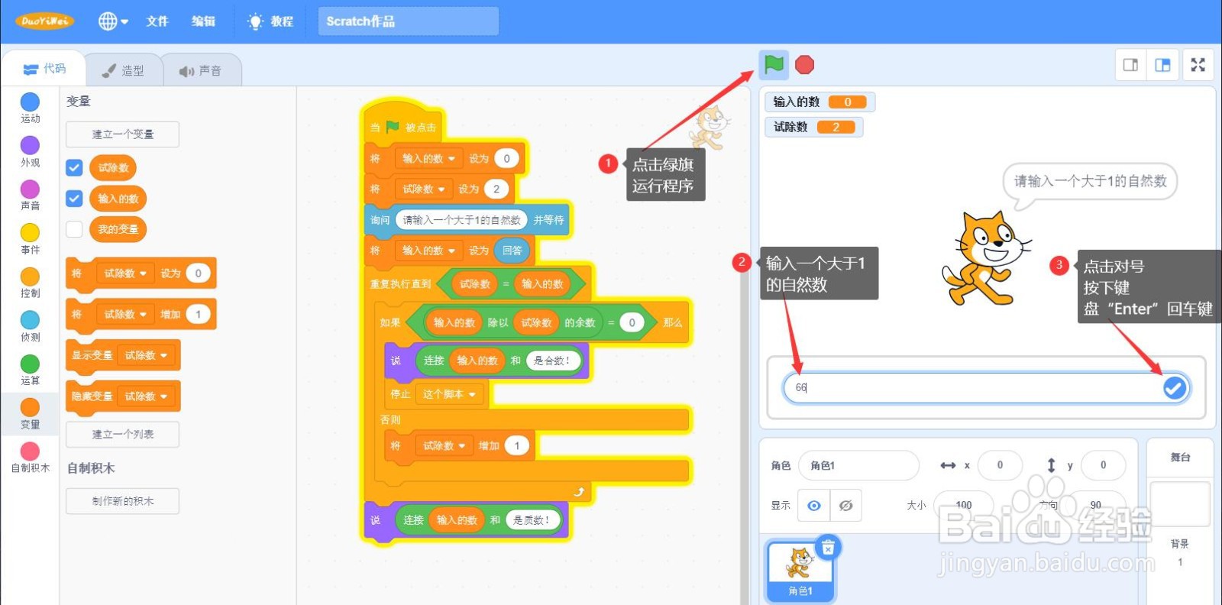Select the 声音 block category circle

(x=30, y=189)
